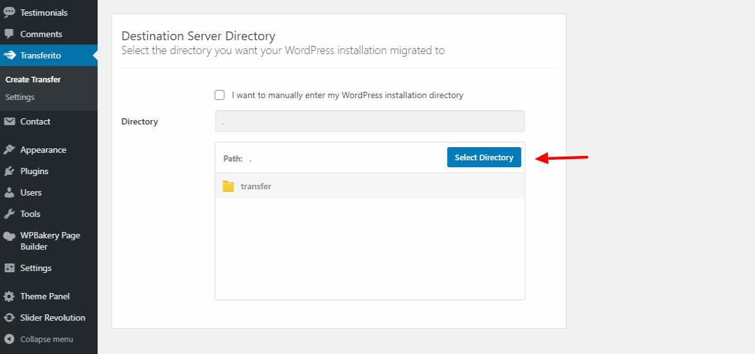Click the Transferito logo icon in sidebar

(x=9, y=55)
